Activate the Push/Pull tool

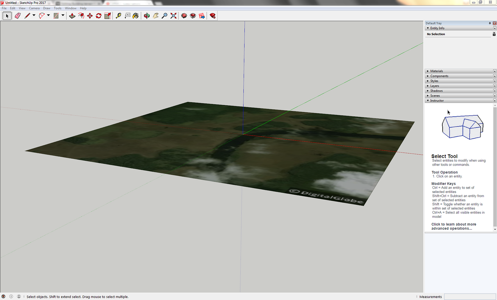click(72, 16)
